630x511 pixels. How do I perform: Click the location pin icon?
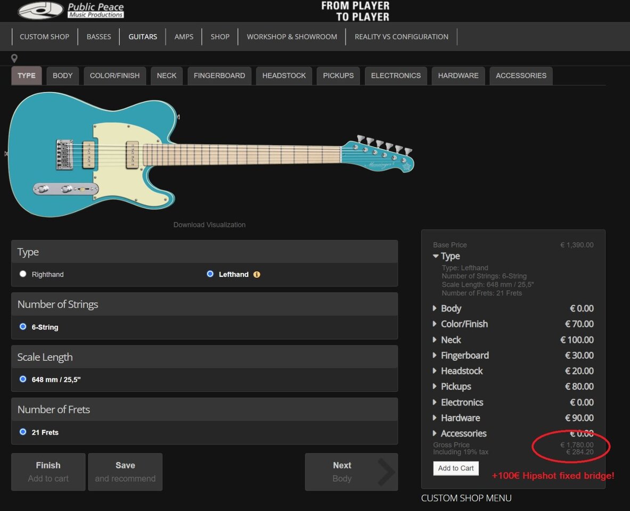click(14, 58)
